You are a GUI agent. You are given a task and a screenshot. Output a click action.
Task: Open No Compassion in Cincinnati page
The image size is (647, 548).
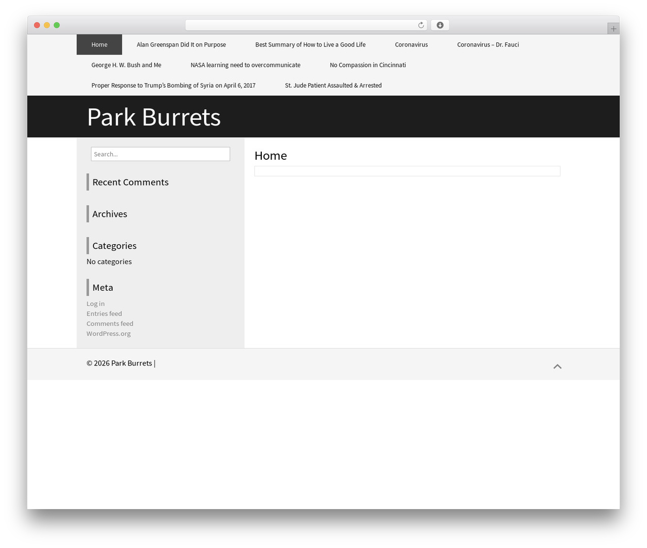point(368,65)
